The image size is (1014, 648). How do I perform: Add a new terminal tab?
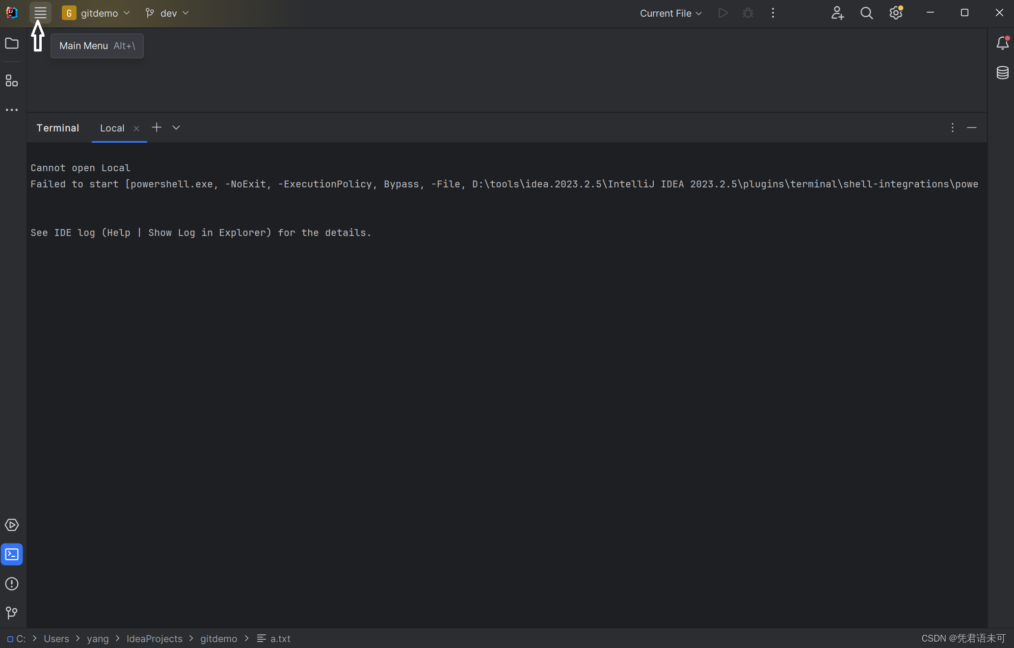(157, 128)
